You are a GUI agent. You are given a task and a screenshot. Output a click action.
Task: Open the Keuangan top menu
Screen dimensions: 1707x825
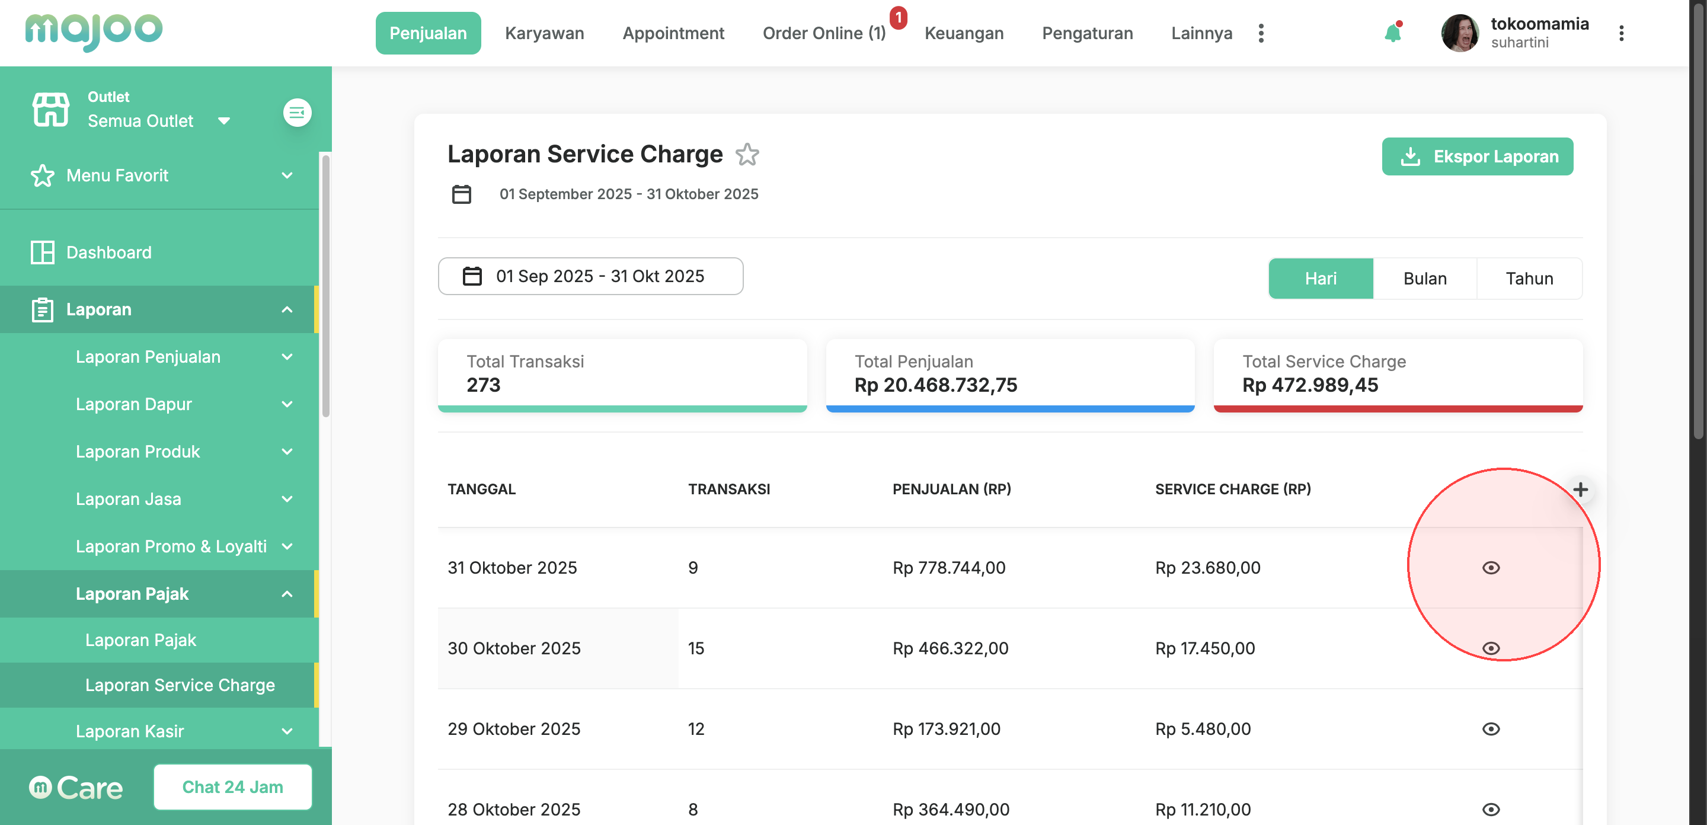964,33
